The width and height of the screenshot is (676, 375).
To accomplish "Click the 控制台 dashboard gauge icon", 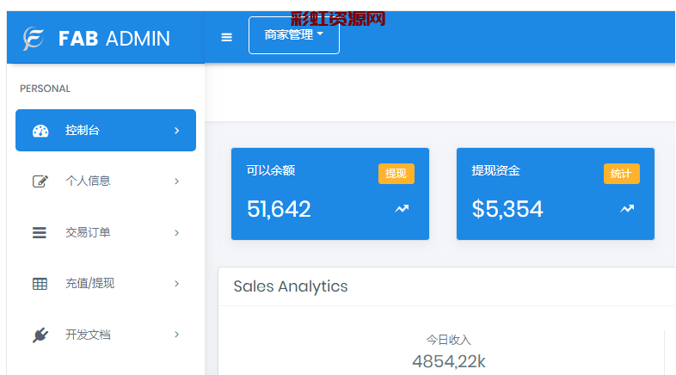I will pyautogui.click(x=40, y=131).
